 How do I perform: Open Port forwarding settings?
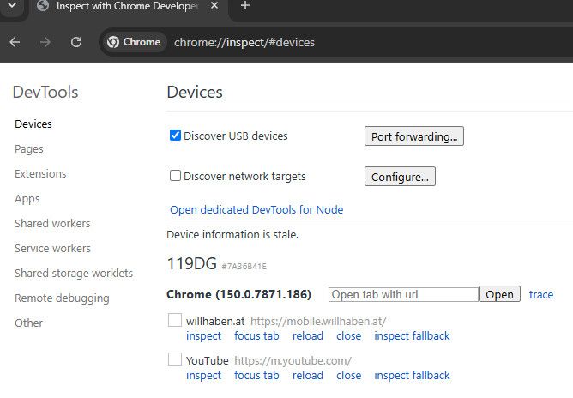(x=414, y=136)
